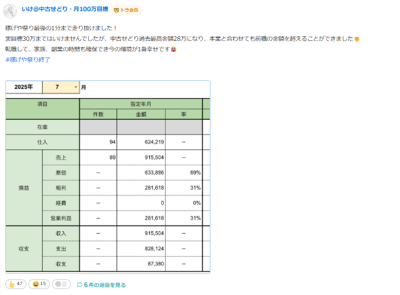The width and height of the screenshot is (400, 295).
Task: Click the 営業利益 row label
Action: [x=61, y=218]
